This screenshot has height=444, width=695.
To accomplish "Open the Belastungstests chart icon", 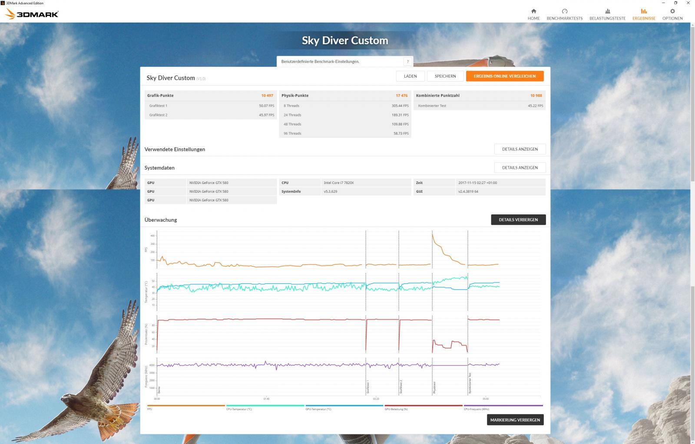I will (607, 11).
